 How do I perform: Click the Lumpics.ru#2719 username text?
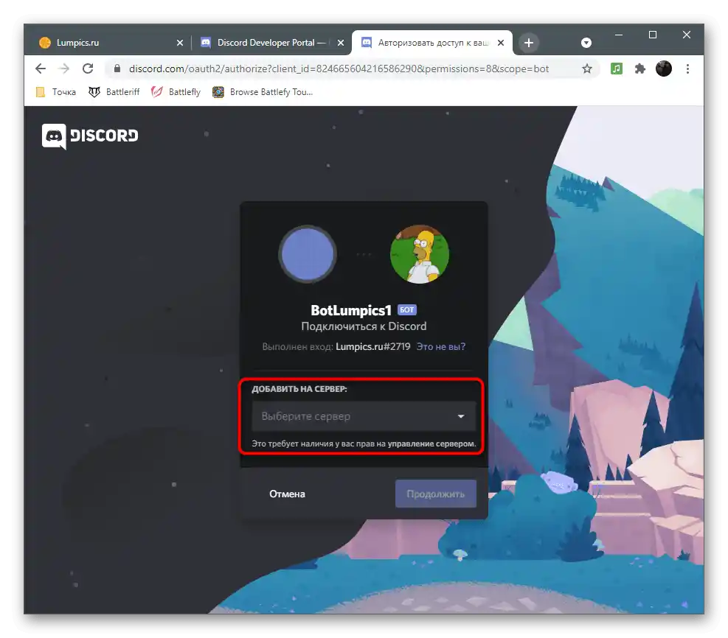point(372,346)
